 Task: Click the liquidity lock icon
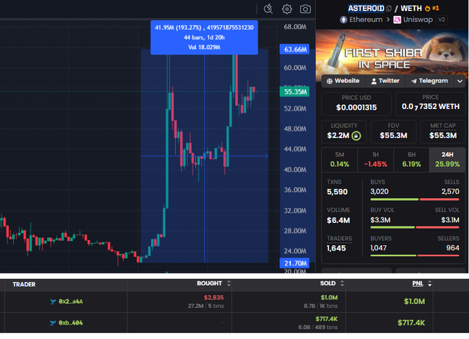click(x=356, y=135)
